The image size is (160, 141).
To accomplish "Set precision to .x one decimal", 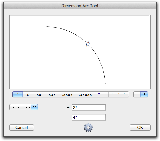I will (27, 94).
